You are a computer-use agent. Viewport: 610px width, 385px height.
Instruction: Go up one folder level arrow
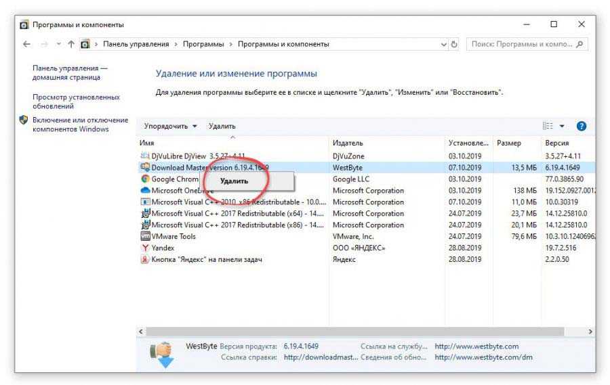tap(70, 44)
